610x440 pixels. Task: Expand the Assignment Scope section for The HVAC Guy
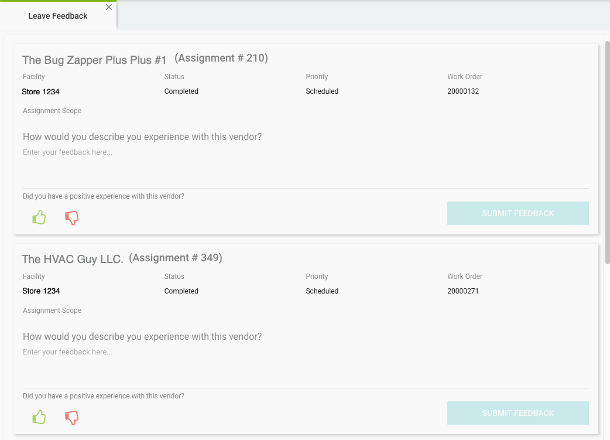[52, 310]
